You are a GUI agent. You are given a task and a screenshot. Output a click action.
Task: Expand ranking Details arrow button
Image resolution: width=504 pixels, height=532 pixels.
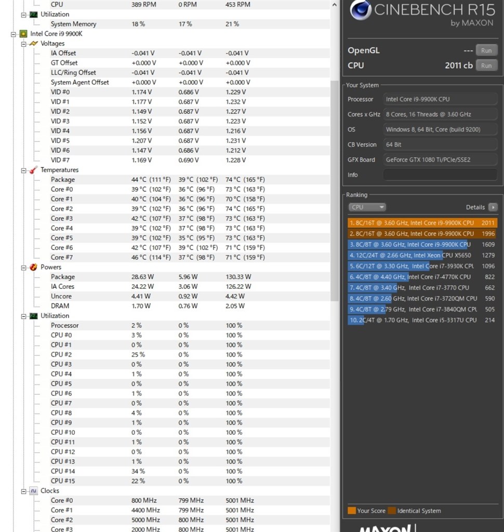[x=493, y=207]
